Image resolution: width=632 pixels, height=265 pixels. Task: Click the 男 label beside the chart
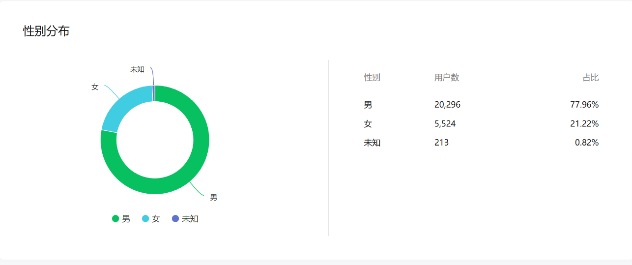coord(213,198)
